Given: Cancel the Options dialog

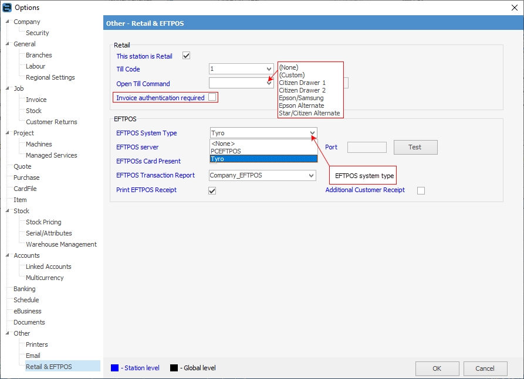Looking at the screenshot, I should pos(485,368).
